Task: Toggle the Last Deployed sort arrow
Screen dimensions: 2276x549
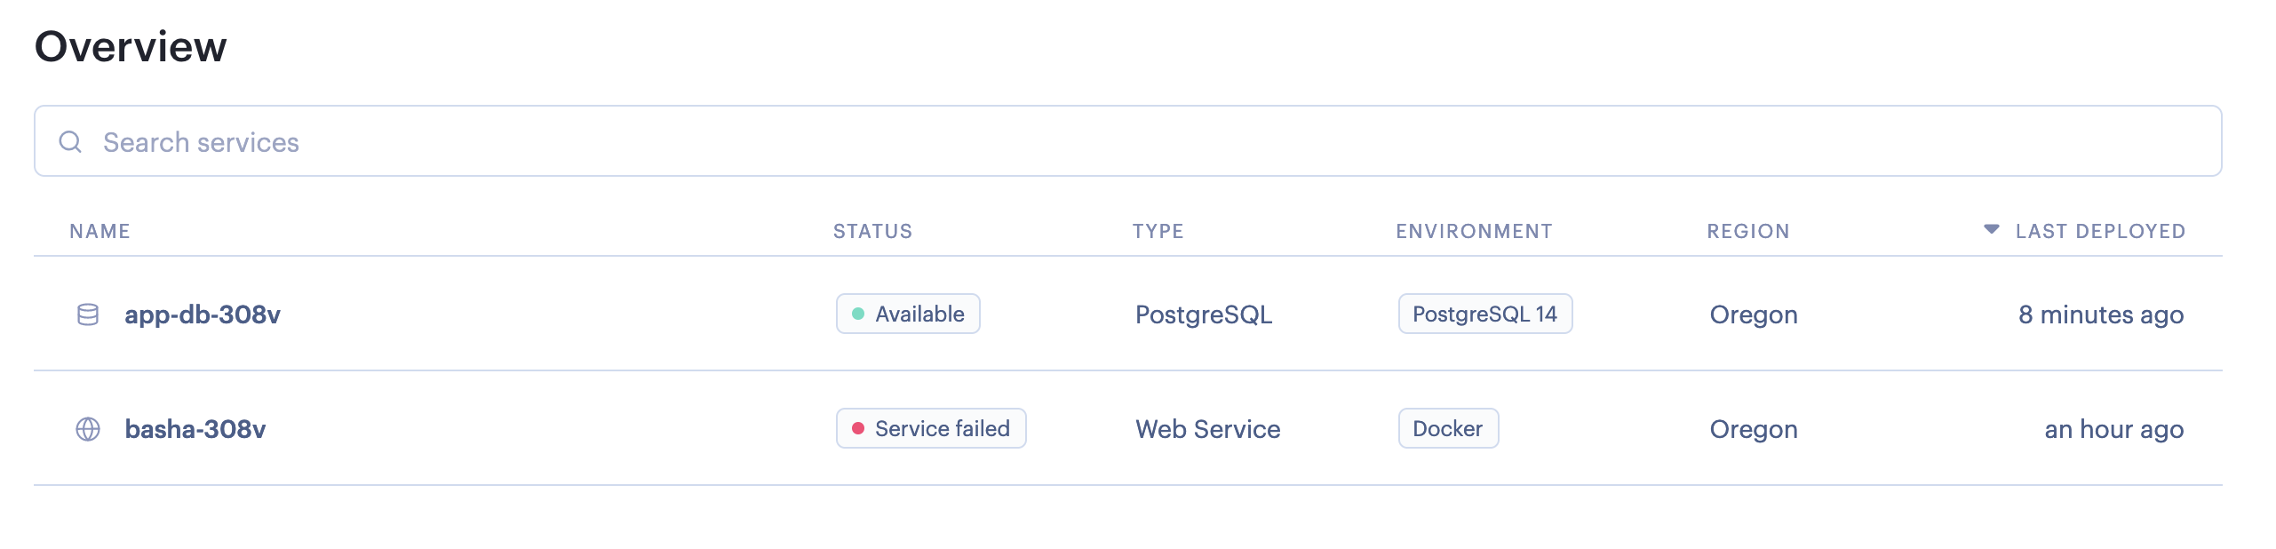Action: [x=1992, y=229]
